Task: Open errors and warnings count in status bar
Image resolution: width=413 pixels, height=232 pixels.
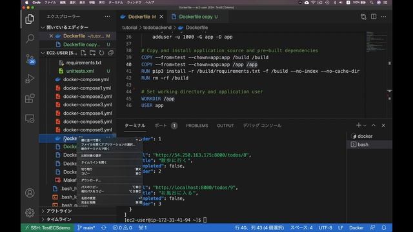Action: point(122,227)
